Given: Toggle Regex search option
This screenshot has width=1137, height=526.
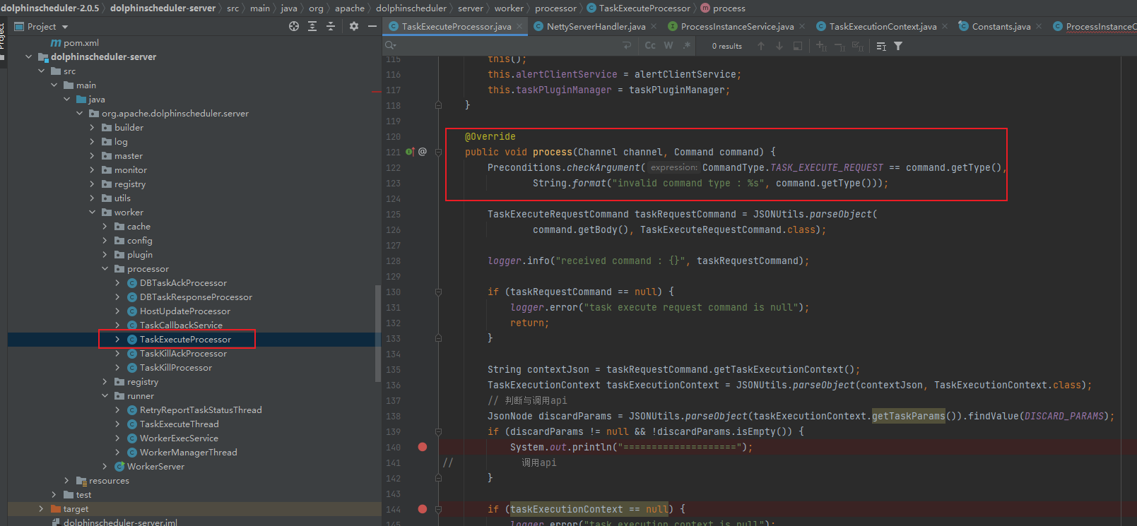Looking at the screenshot, I should pos(686,46).
